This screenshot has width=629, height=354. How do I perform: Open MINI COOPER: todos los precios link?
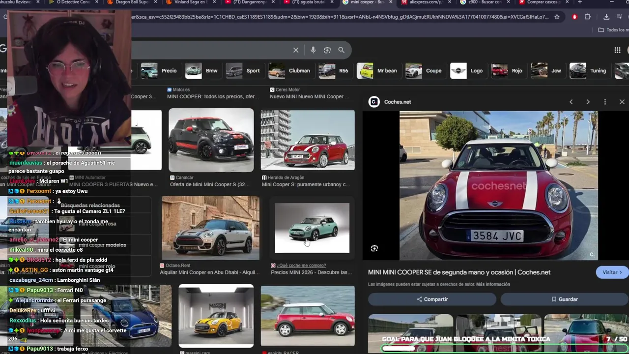(213, 96)
